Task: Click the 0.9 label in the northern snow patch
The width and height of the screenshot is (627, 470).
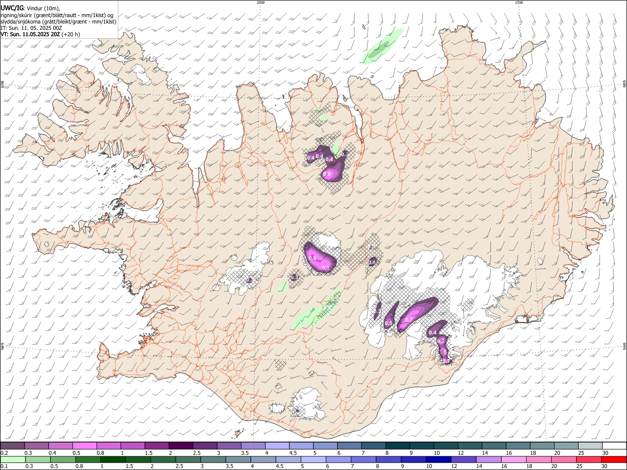Action: click(x=327, y=174)
